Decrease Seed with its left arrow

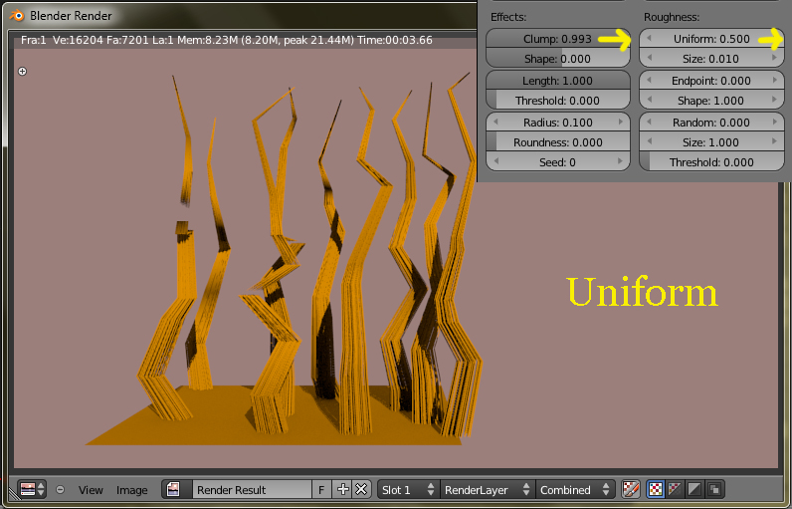pos(495,161)
